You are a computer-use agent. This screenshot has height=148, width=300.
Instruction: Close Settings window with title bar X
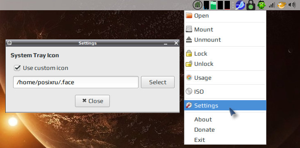176,43
